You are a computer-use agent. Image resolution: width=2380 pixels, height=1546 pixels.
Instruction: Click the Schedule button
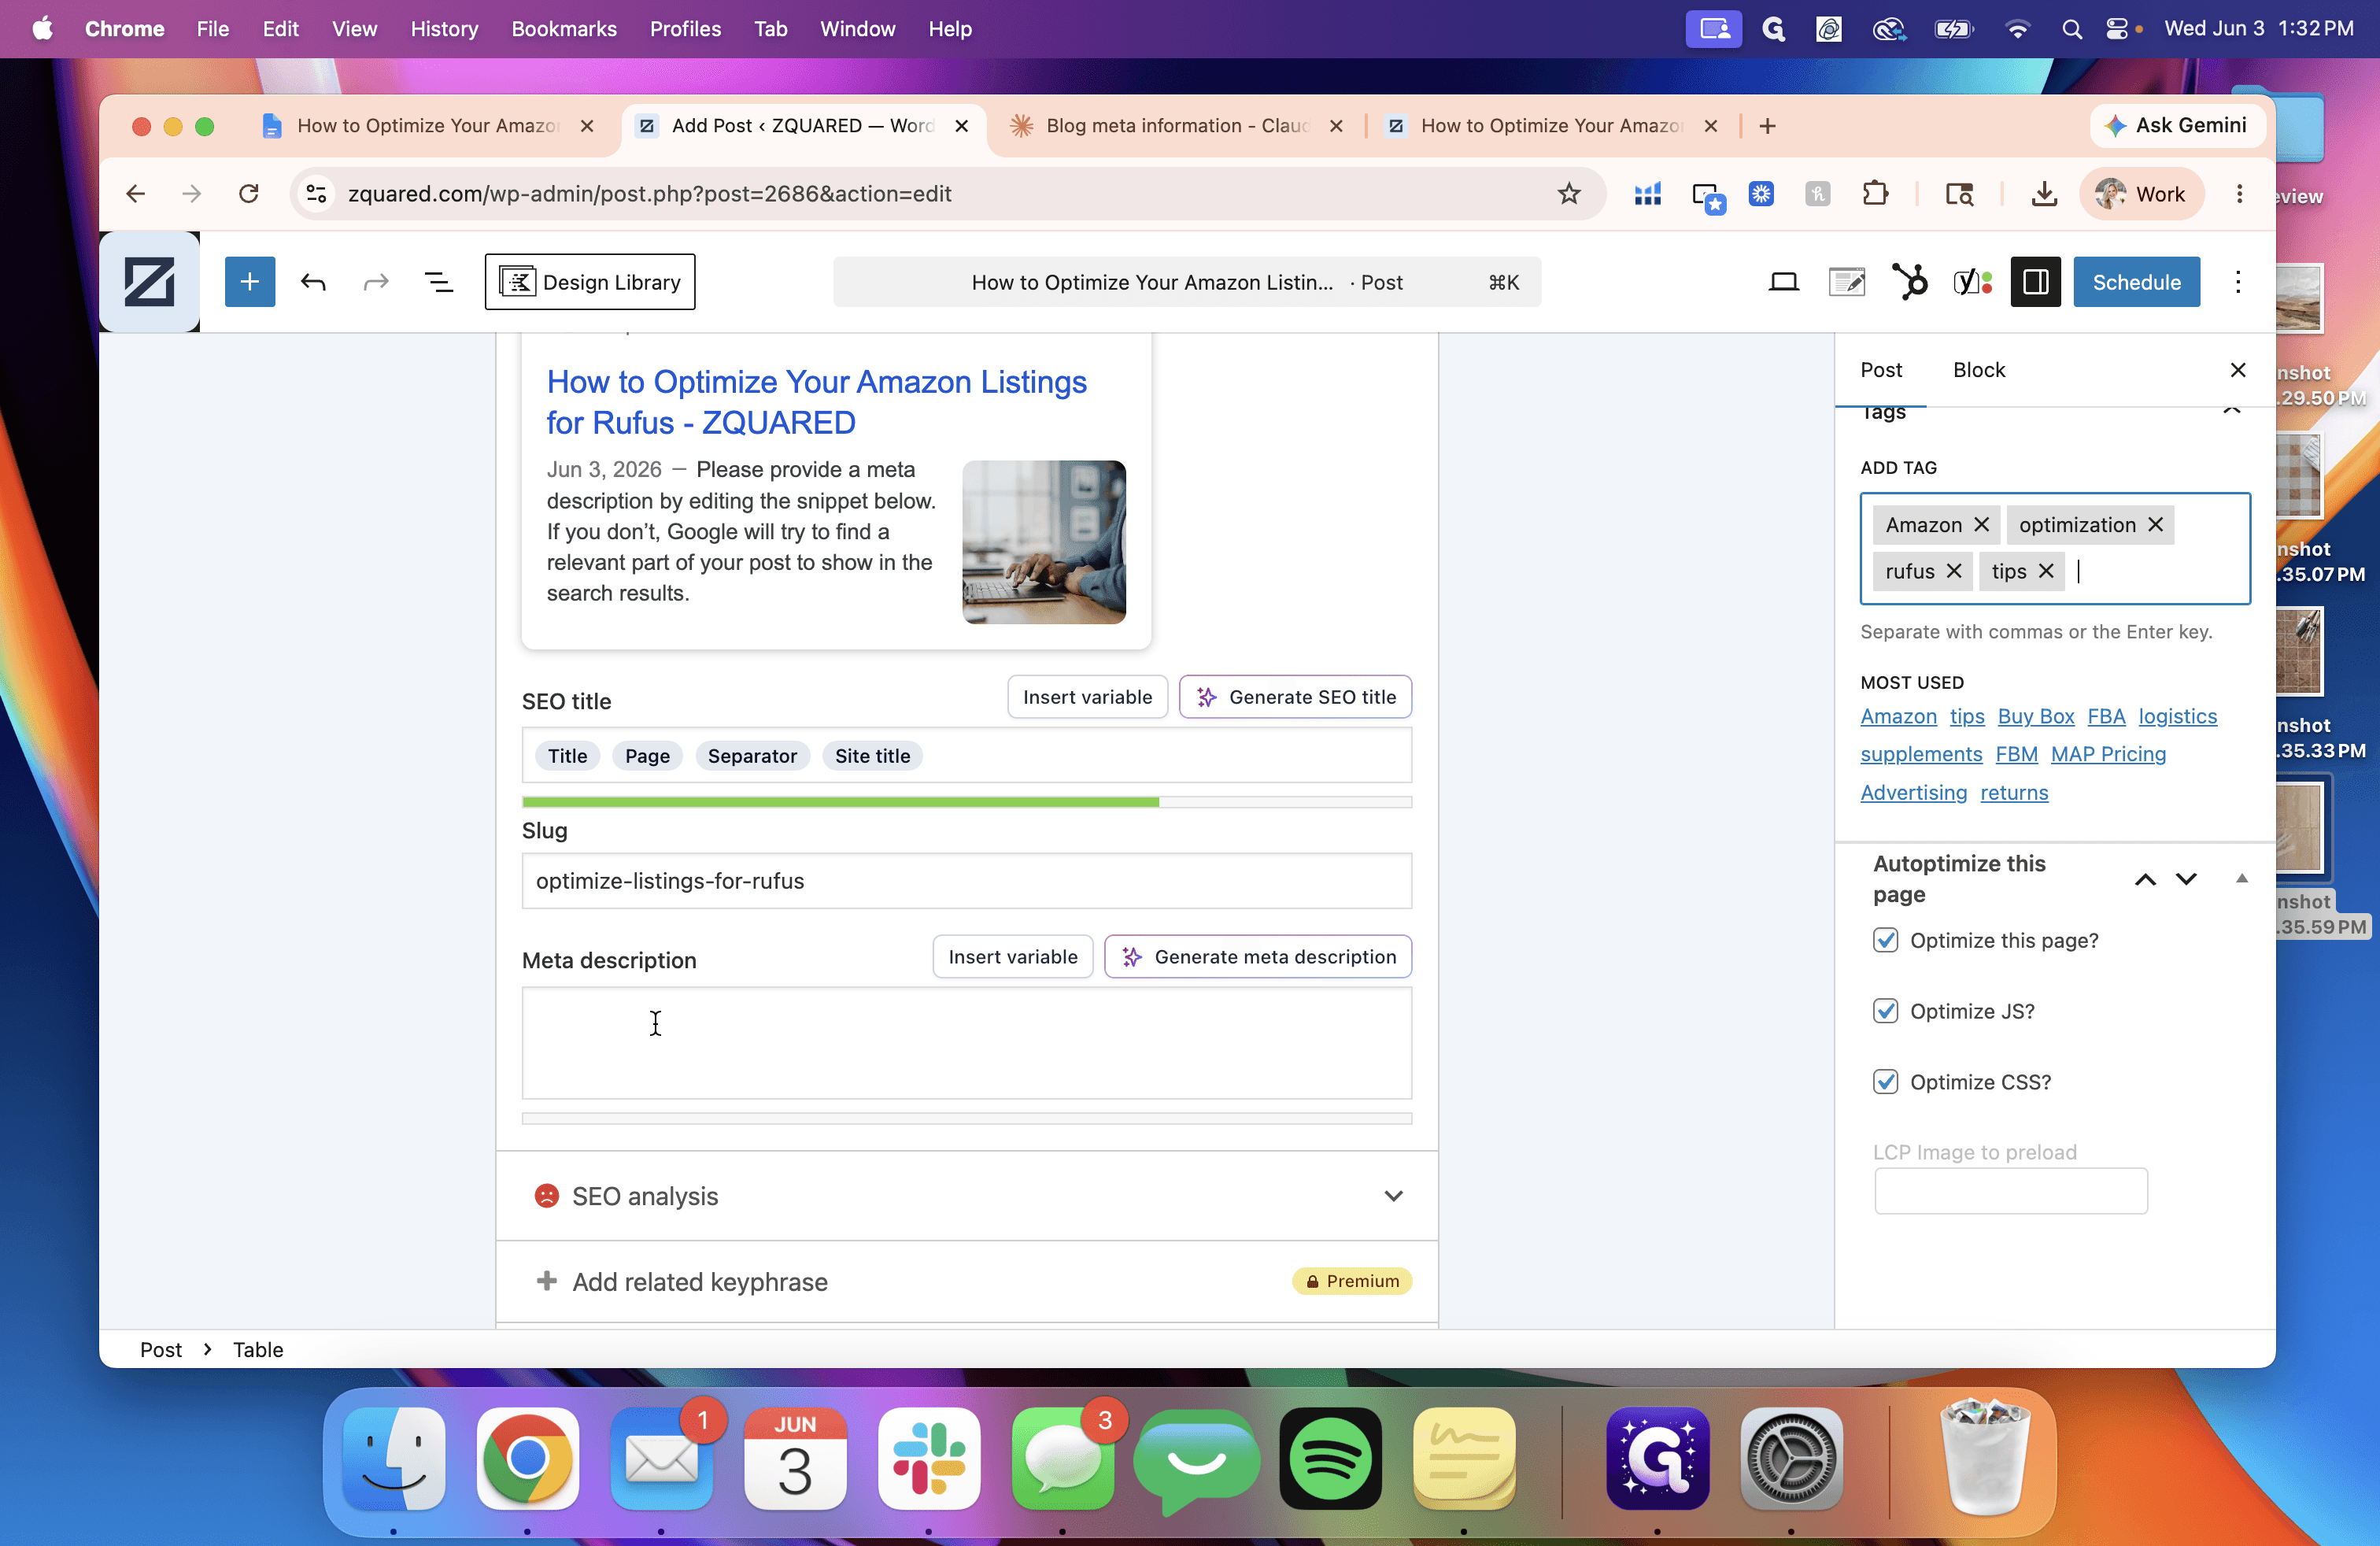(x=2136, y=282)
